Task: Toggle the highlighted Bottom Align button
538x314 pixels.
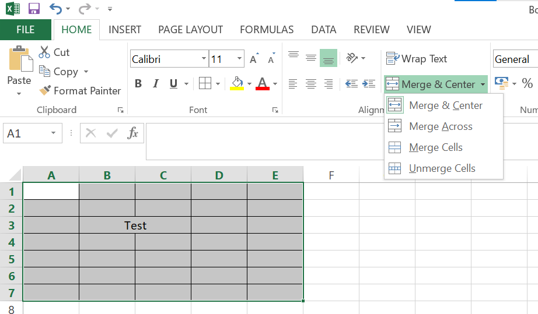Action: [x=329, y=58]
